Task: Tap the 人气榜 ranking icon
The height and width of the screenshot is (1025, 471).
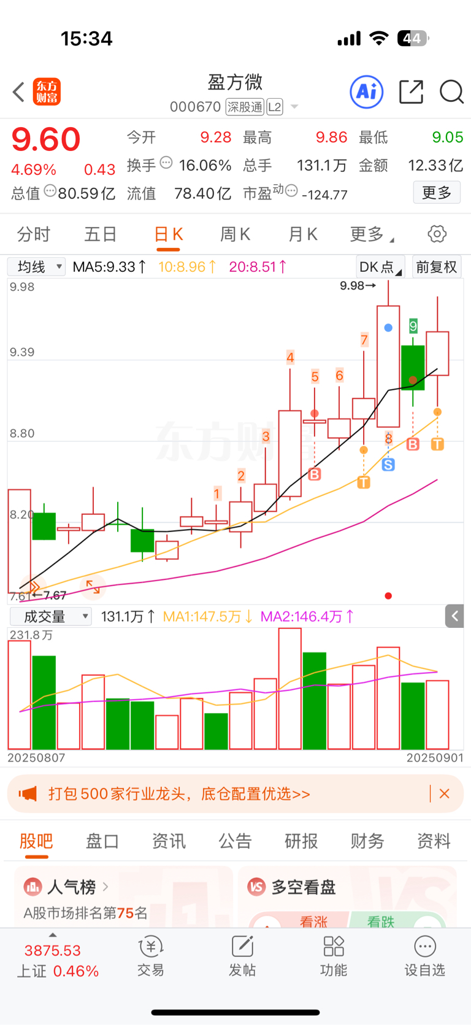Action: (33, 887)
